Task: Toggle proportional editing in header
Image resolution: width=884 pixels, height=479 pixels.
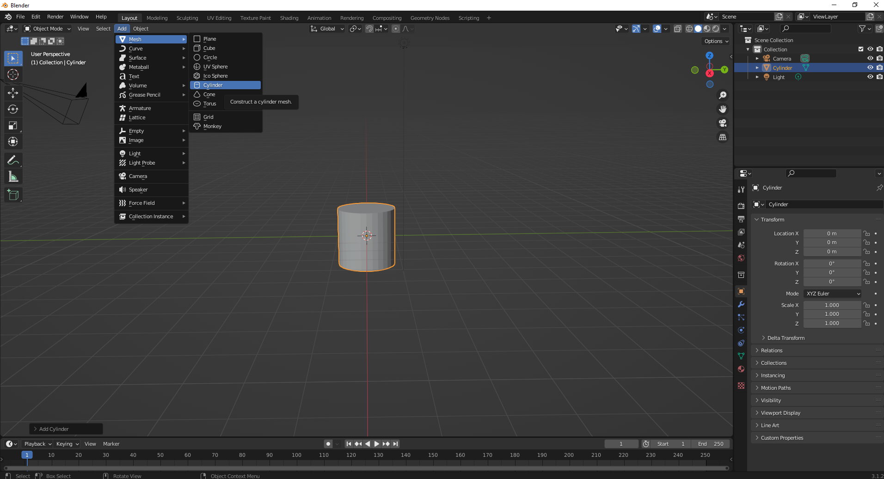Action: pyautogui.click(x=396, y=29)
